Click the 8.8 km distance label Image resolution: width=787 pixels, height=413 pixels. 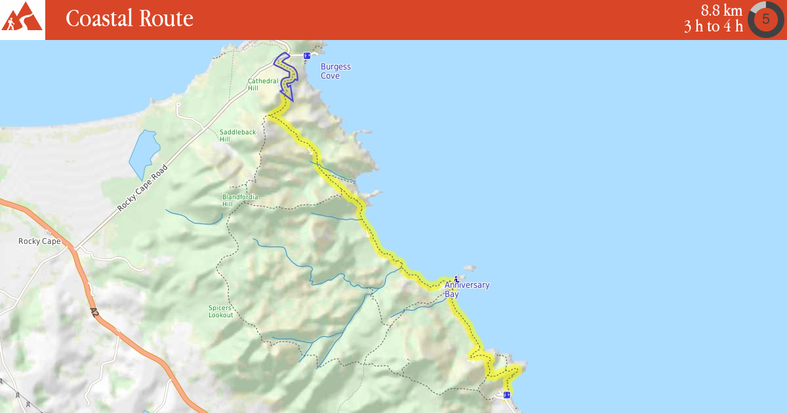(x=721, y=10)
